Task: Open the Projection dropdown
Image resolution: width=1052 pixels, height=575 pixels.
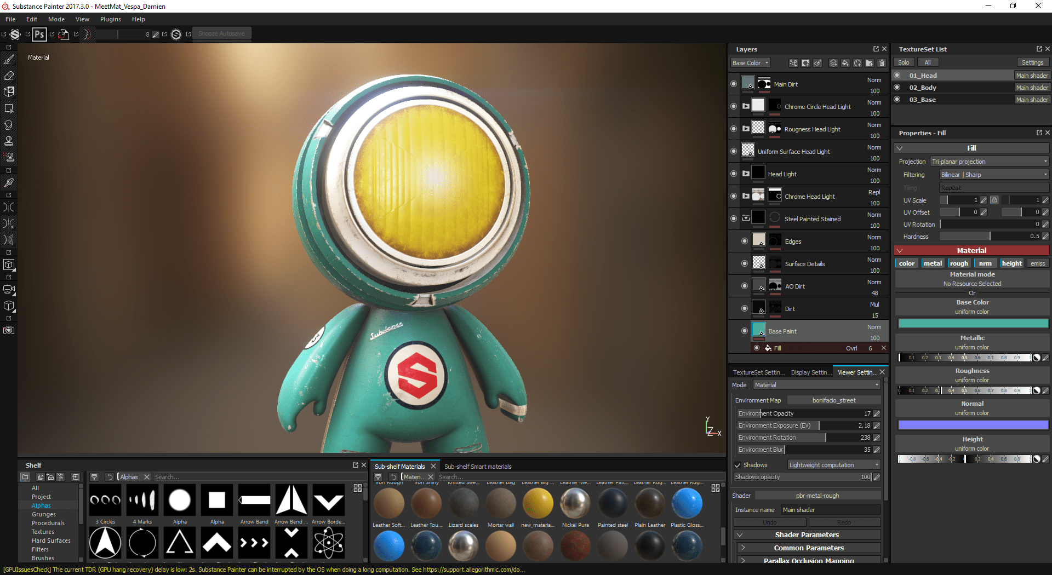Action: pyautogui.click(x=990, y=162)
